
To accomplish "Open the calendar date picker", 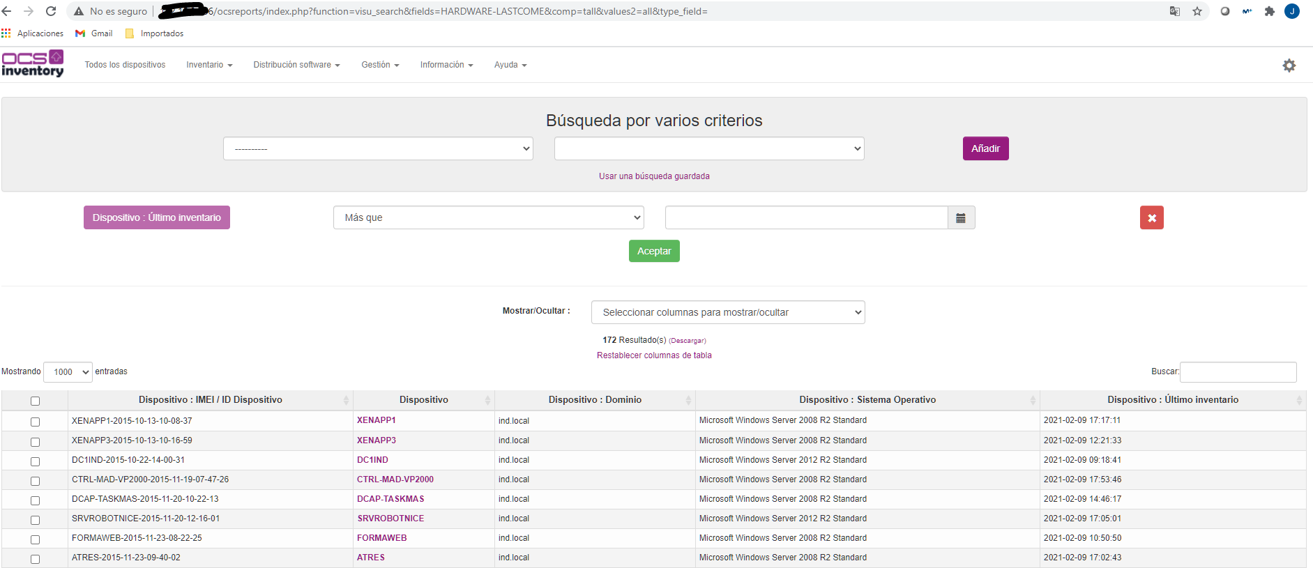I will point(961,217).
